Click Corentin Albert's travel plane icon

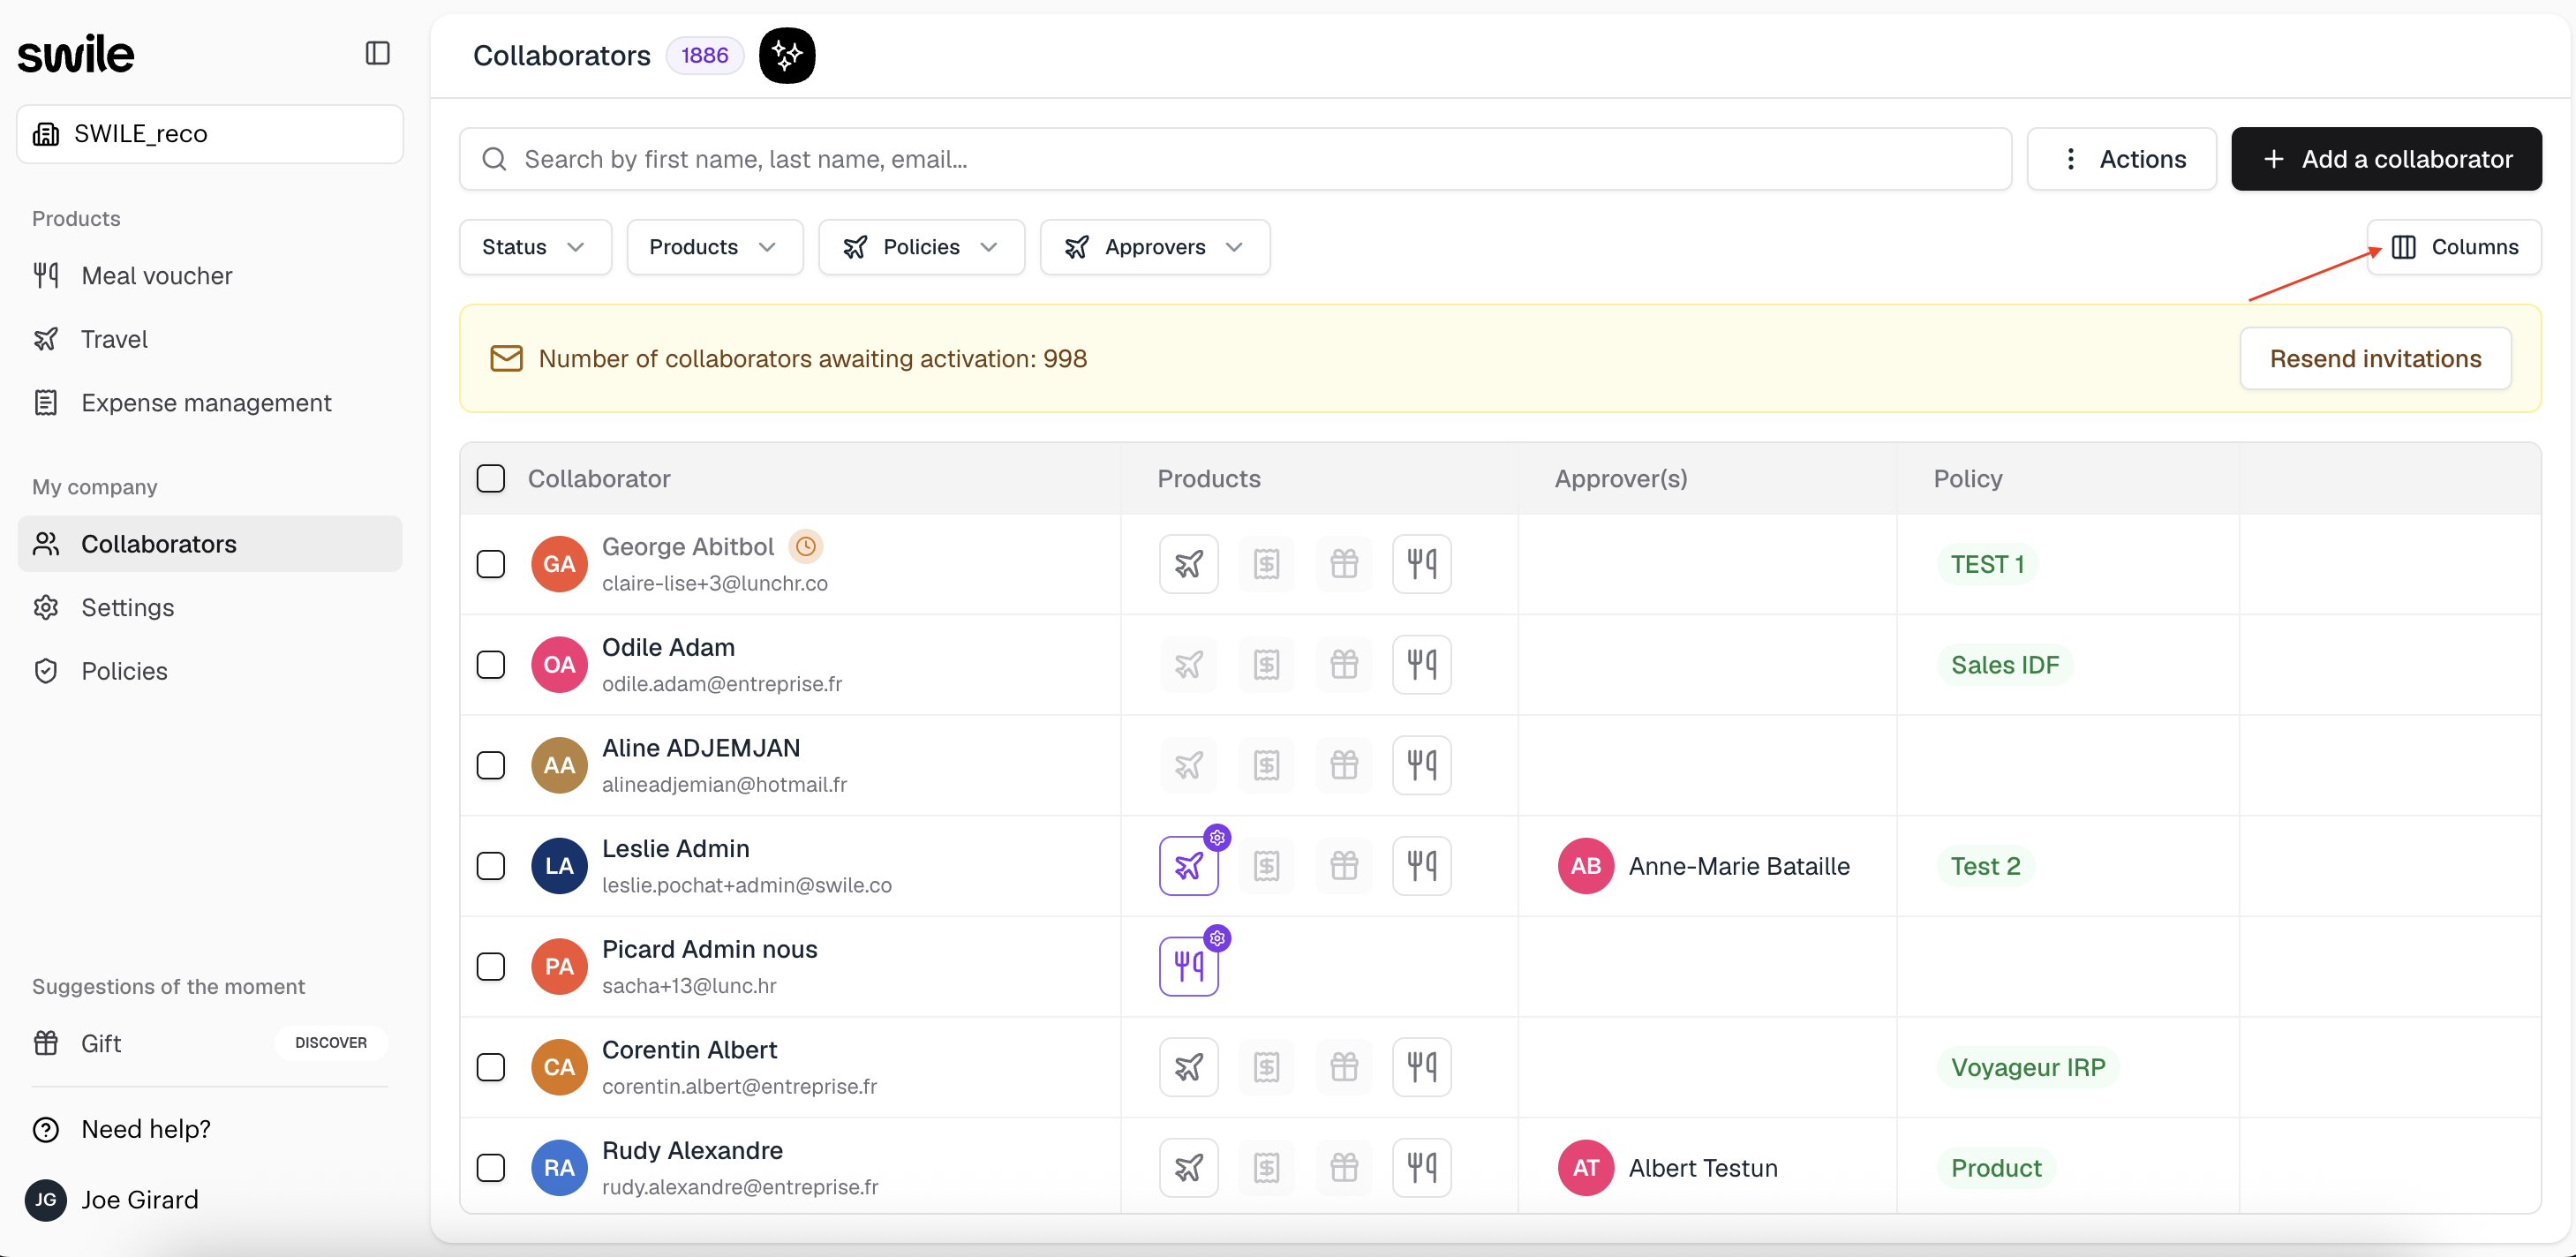pyautogui.click(x=1188, y=1067)
